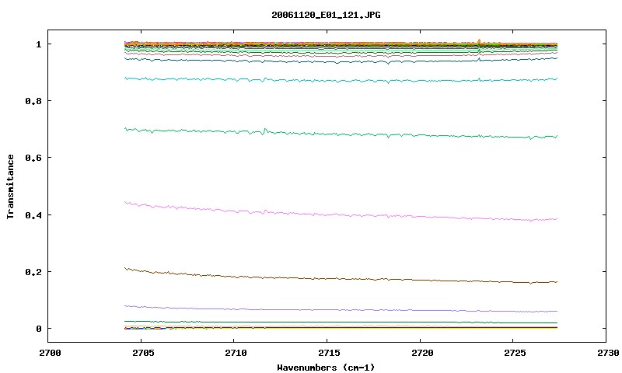This screenshot has height=373, width=622.
Task: Click x-axis tick label 2715
Action: (329, 353)
